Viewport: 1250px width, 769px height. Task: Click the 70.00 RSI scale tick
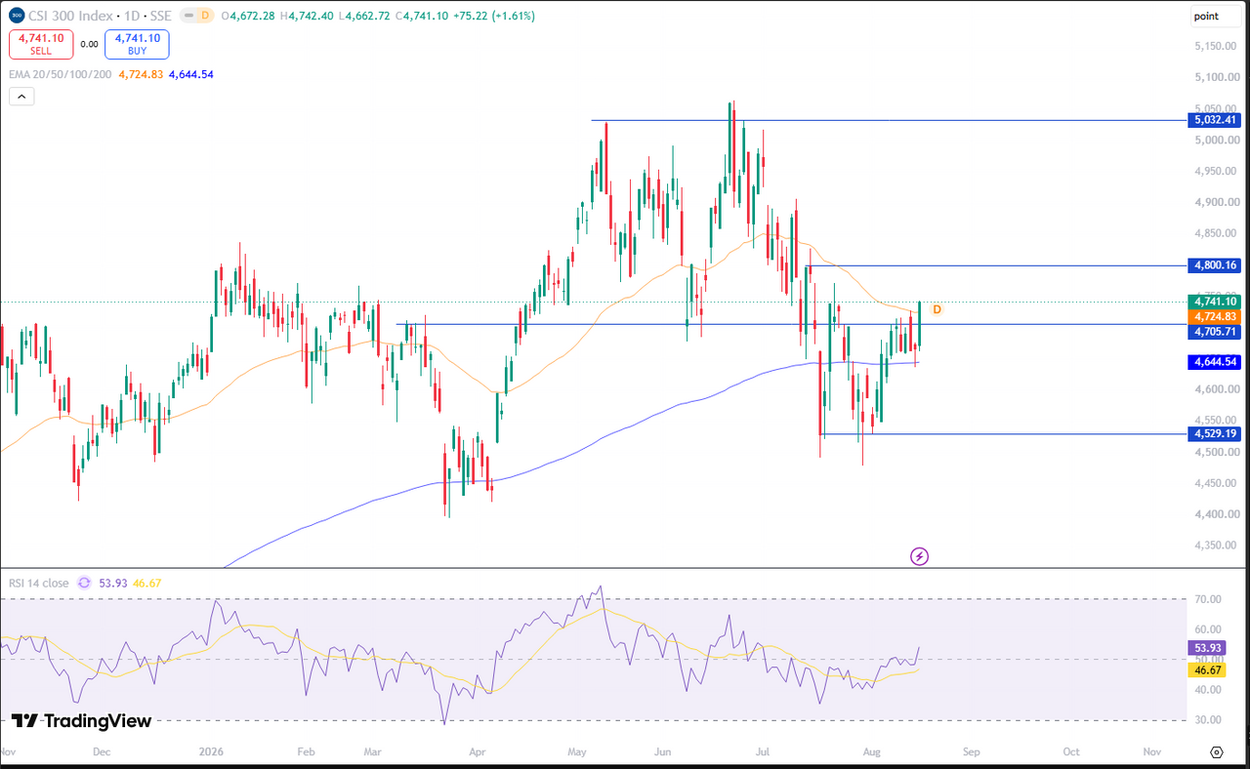click(1209, 599)
